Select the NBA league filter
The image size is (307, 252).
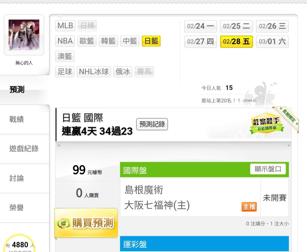click(65, 41)
